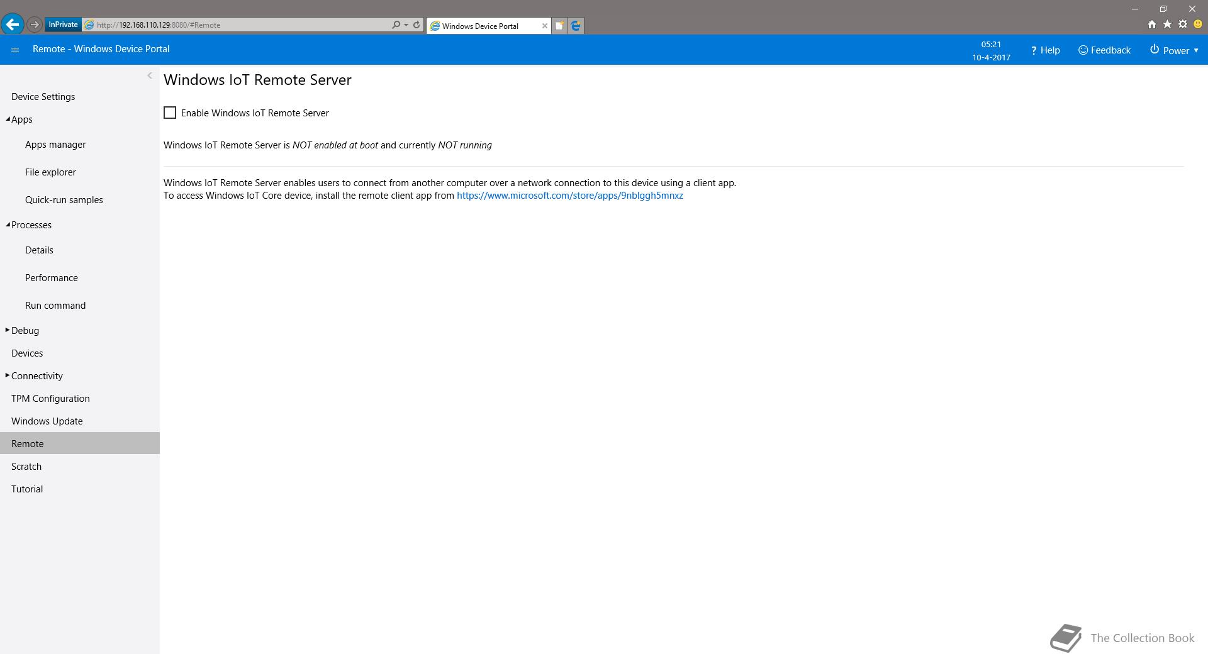The image size is (1208, 654).
Task: Enable Windows IoT Remote Server checkbox
Action: tap(170, 113)
